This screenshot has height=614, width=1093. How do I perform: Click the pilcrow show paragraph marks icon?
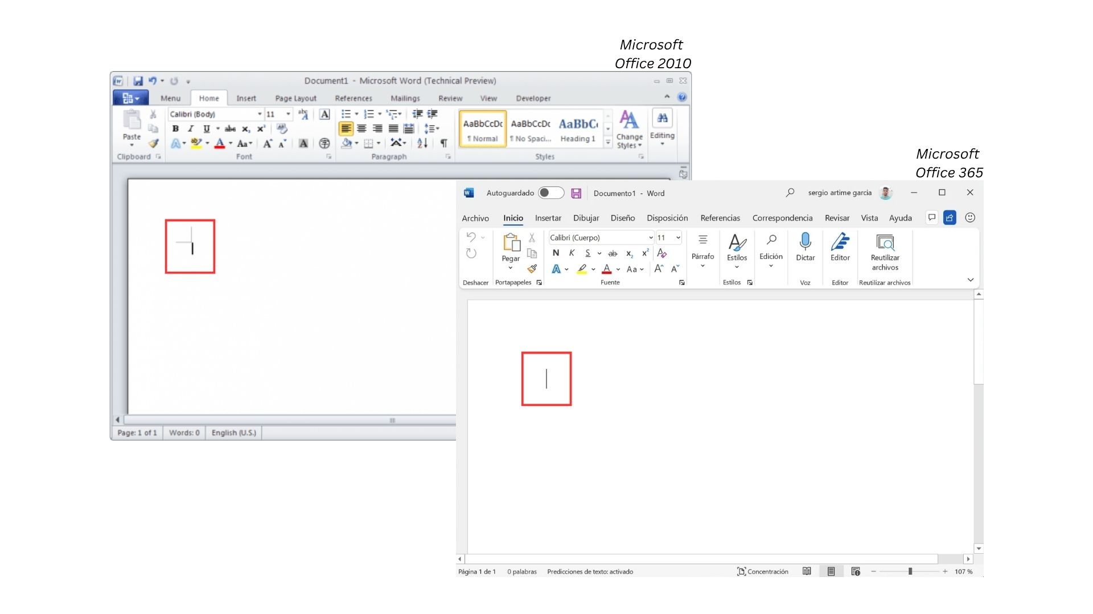pos(443,143)
